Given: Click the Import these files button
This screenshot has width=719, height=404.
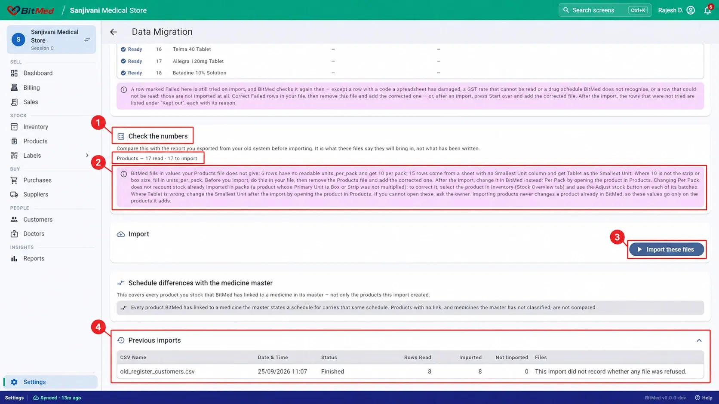Looking at the screenshot, I should tap(667, 249).
